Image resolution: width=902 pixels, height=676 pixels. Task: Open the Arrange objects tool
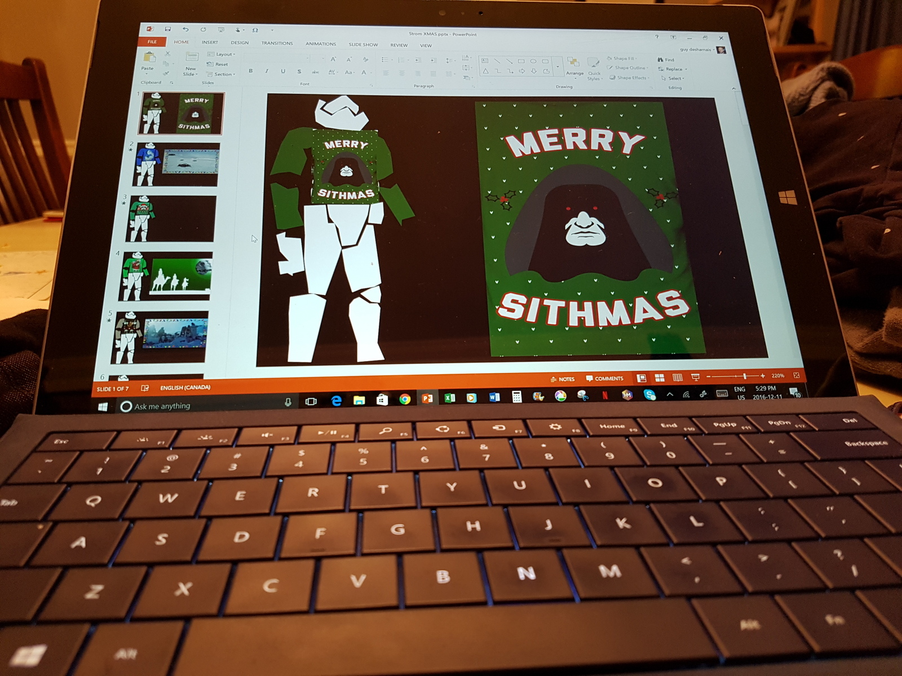click(x=574, y=66)
